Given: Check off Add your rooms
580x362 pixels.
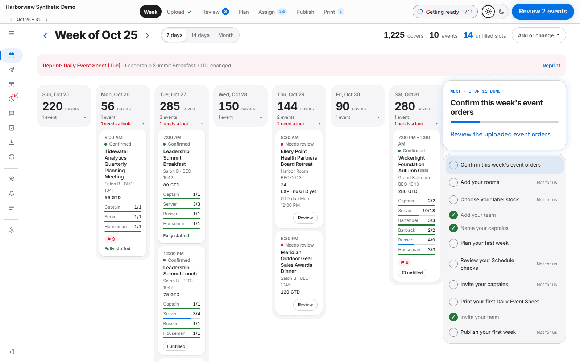Looking at the screenshot, I should tap(453, 182).
